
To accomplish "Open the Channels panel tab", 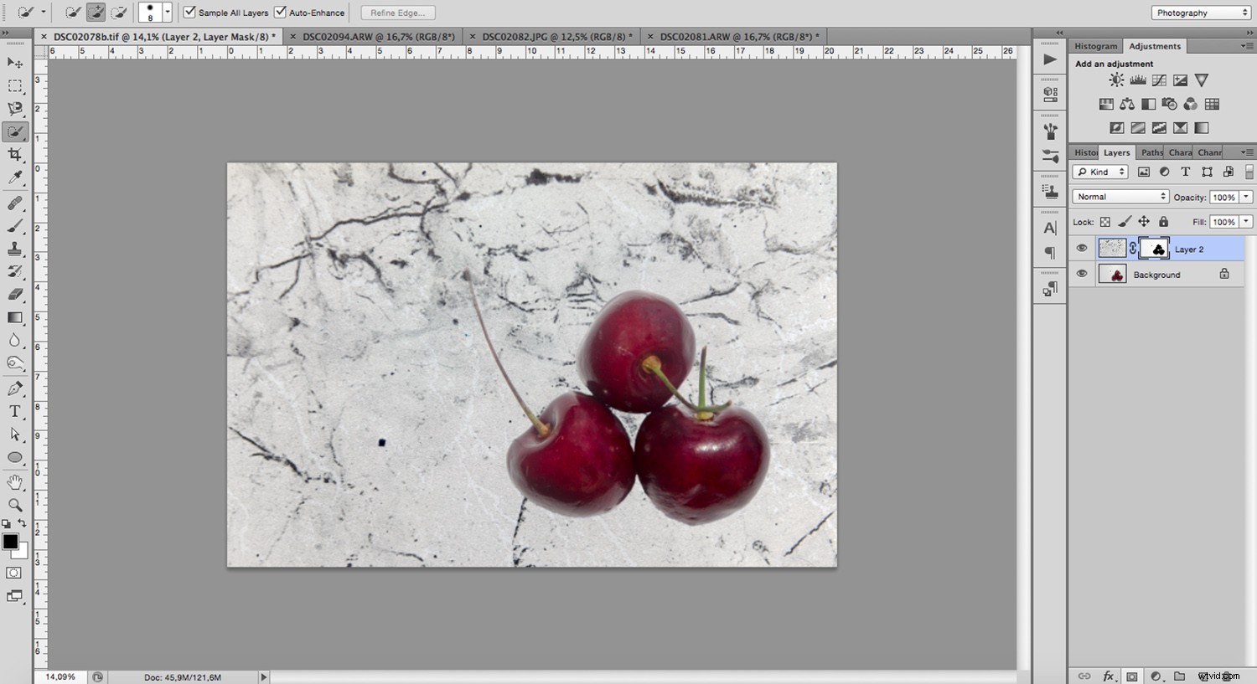I will tap(1209, 152).
